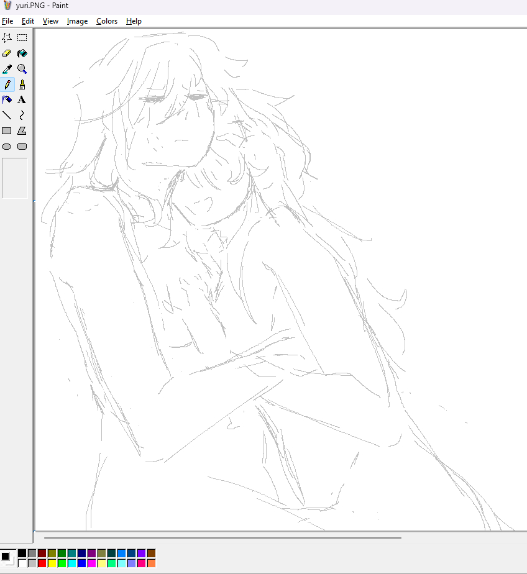Pick the Eraser tool
The height and width of the screenshot is (574, 527).
7,53
